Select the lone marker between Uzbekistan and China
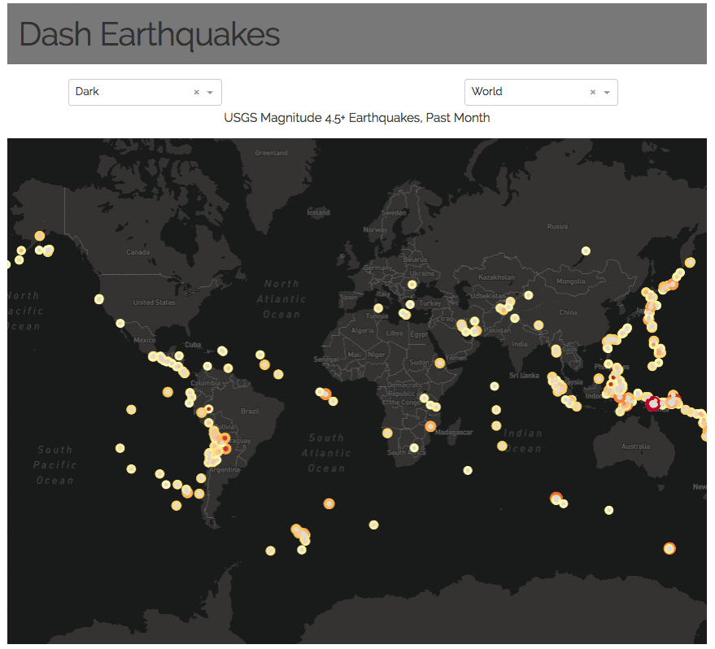 tap(529, 295)
